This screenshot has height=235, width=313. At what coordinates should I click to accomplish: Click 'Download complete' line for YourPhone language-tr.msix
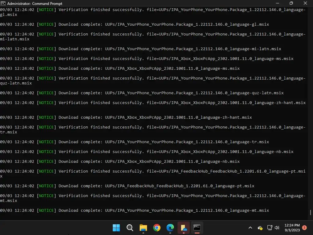click(x=134, y=142)
